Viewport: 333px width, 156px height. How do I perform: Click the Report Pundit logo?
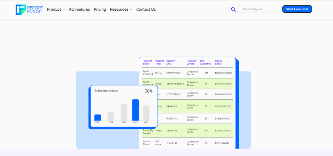coord(29,9)
